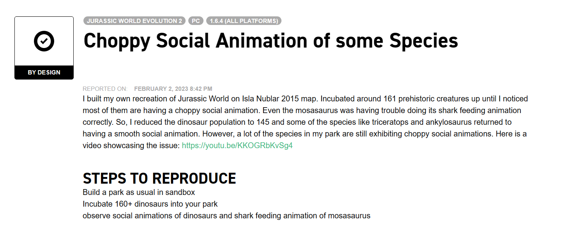568x239 pixels.
Task: Click the first line of the description
Action: [305, 99]
